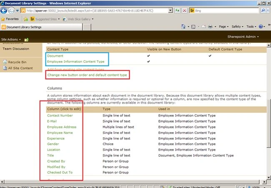Click the Print icon
Viewport: 271px width, 188px height.
coord(210,27)
